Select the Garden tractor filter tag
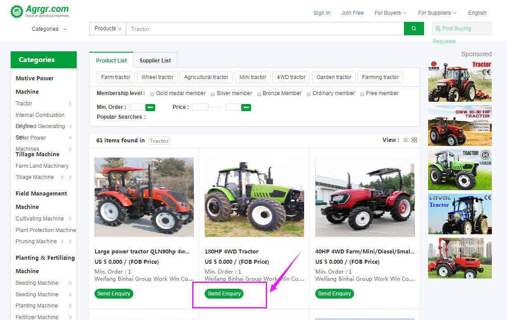The width and height of the screenshot is (507, 320). tap(334, 77)
